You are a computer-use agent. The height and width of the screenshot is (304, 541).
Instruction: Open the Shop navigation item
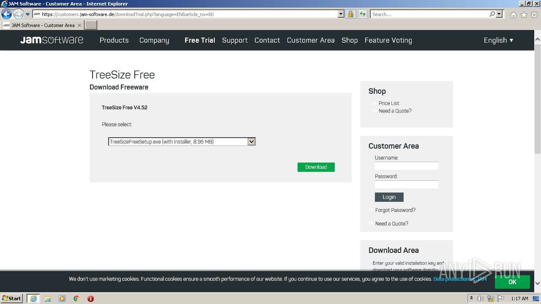(350, 40)
